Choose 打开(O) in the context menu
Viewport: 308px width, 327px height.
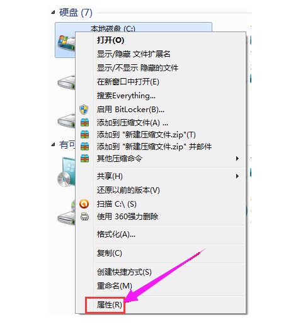(x=110, y=40)
